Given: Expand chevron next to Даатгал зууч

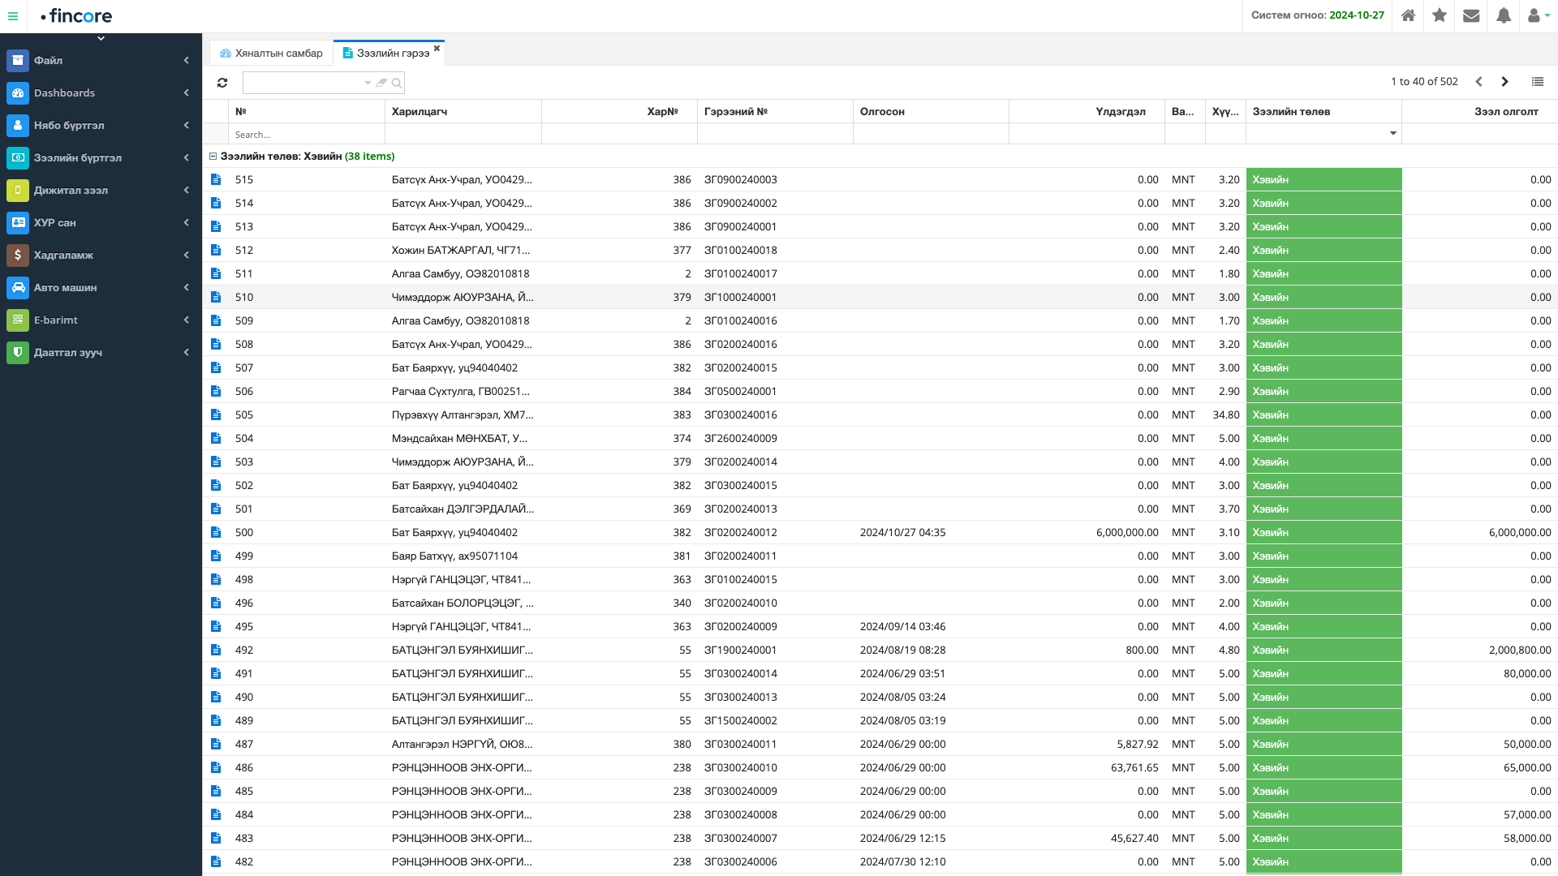Looking at the screenshot, I should [186, 352].
